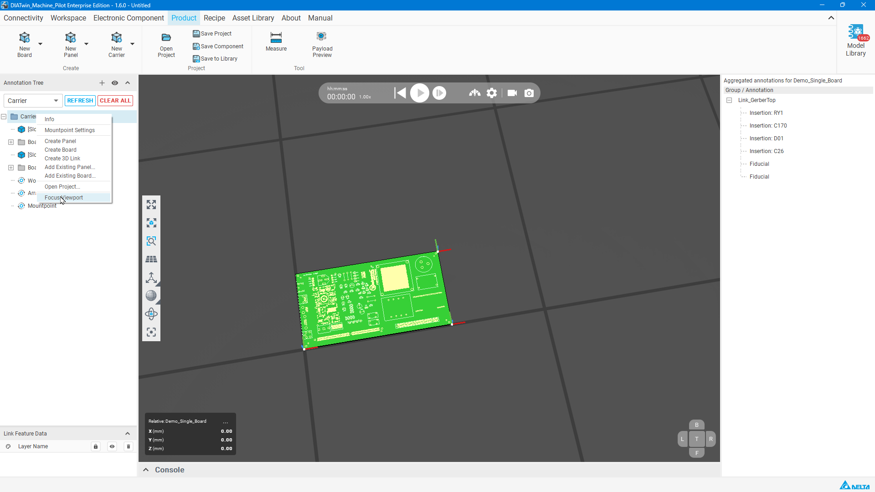
Task: Open the New Board dropdown arrow
Action: (x=40, y=44)
